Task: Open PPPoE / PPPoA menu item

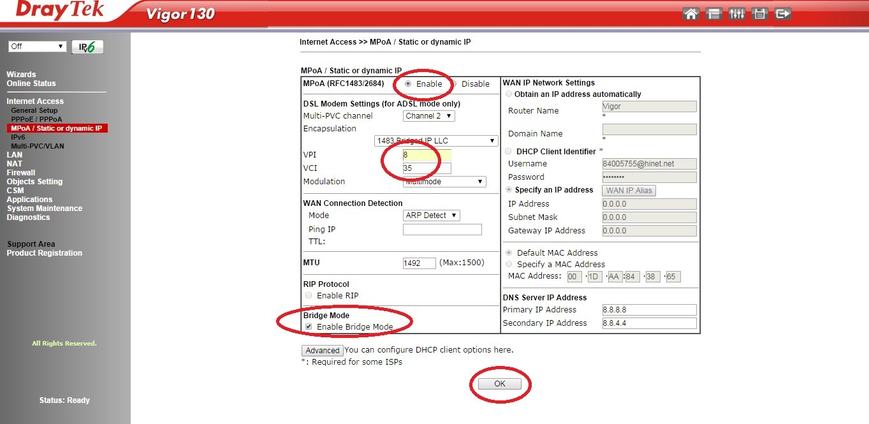Action: click(36, 119)
